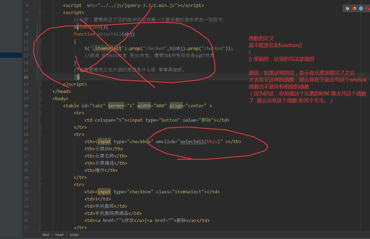Click the <td>1</td> cell line

point(98,199)
